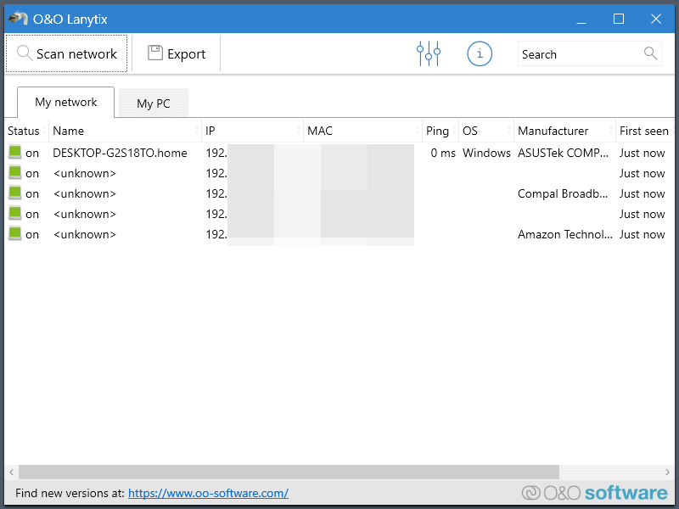Sort by the Manufacturer column header
Screen dimensions: 679x509
tap(553, 131)
